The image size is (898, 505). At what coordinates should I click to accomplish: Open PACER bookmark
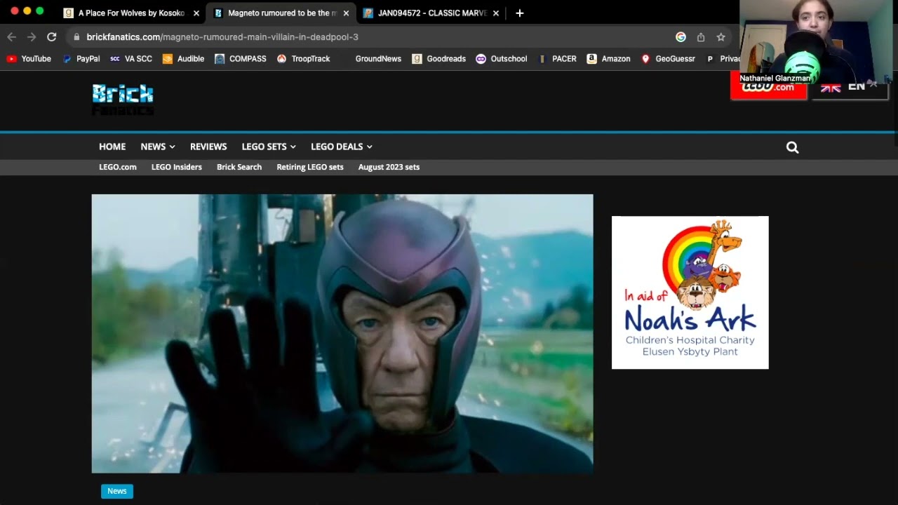tap(557, 59)
